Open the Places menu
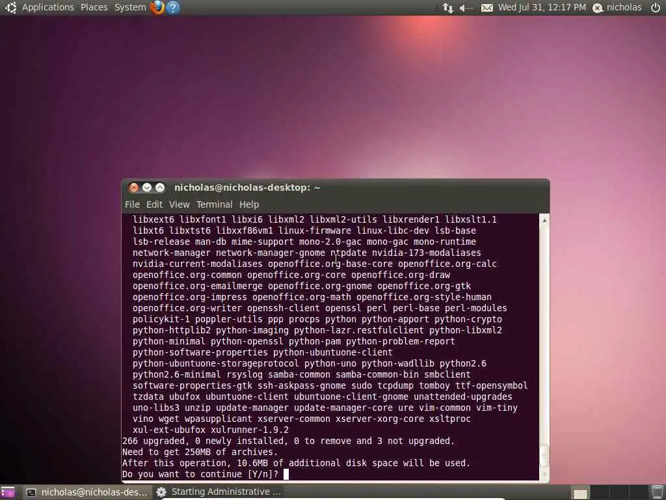This screenshot has height=500, width=666. [x=94, y=7]
